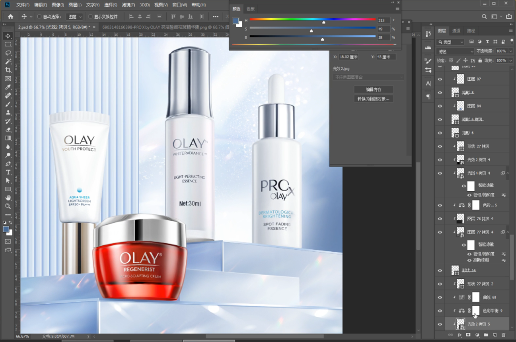Open the 文件(F) menu
The height and width of the screenshot is (342, 516).
(23, 5)
